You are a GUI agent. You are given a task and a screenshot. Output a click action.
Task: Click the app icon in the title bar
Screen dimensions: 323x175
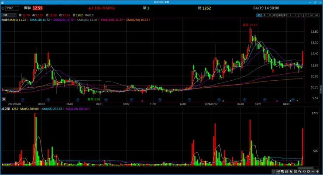click(3, 2)
